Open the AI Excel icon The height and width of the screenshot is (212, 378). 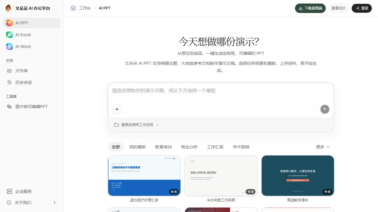[9, 35]
